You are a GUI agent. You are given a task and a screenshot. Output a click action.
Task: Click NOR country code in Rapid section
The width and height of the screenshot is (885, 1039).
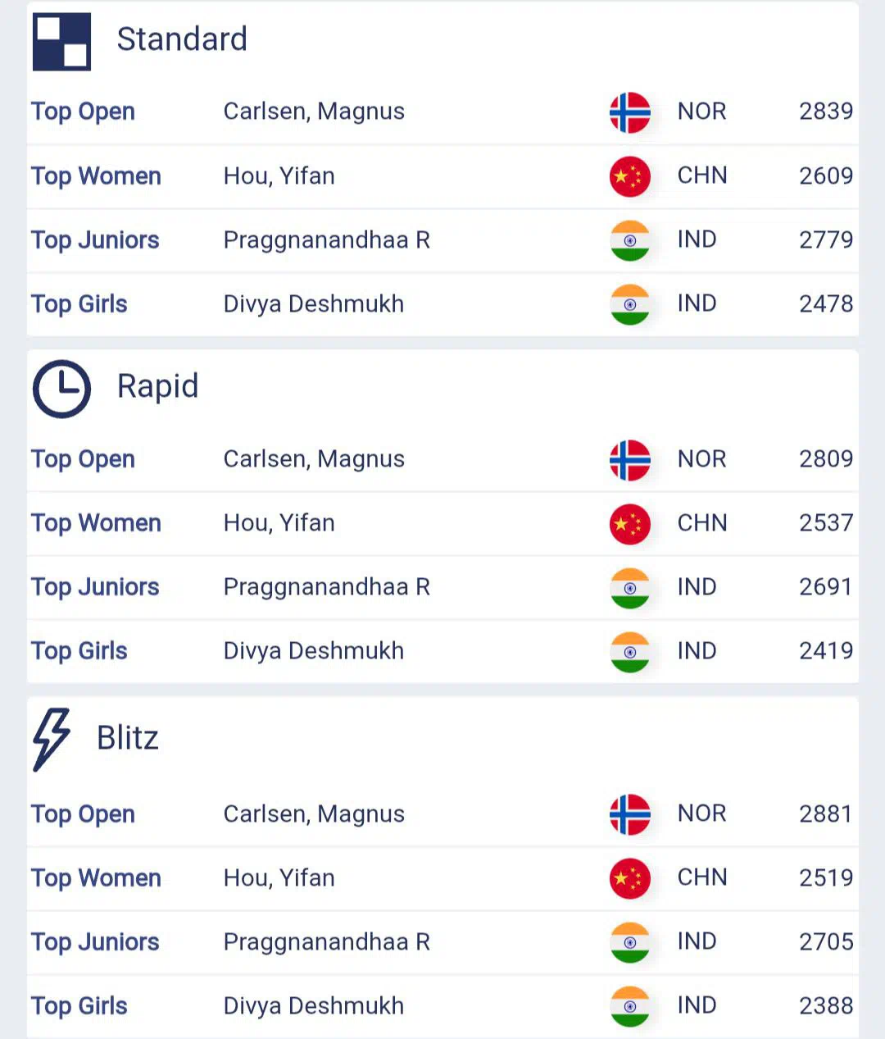701,459
